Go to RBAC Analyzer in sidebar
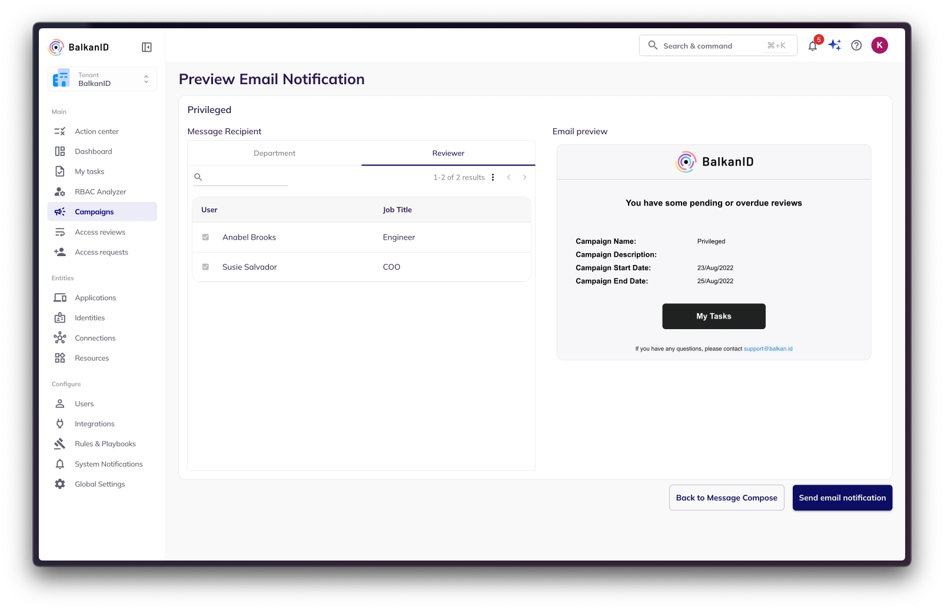 tap(100, 192)
